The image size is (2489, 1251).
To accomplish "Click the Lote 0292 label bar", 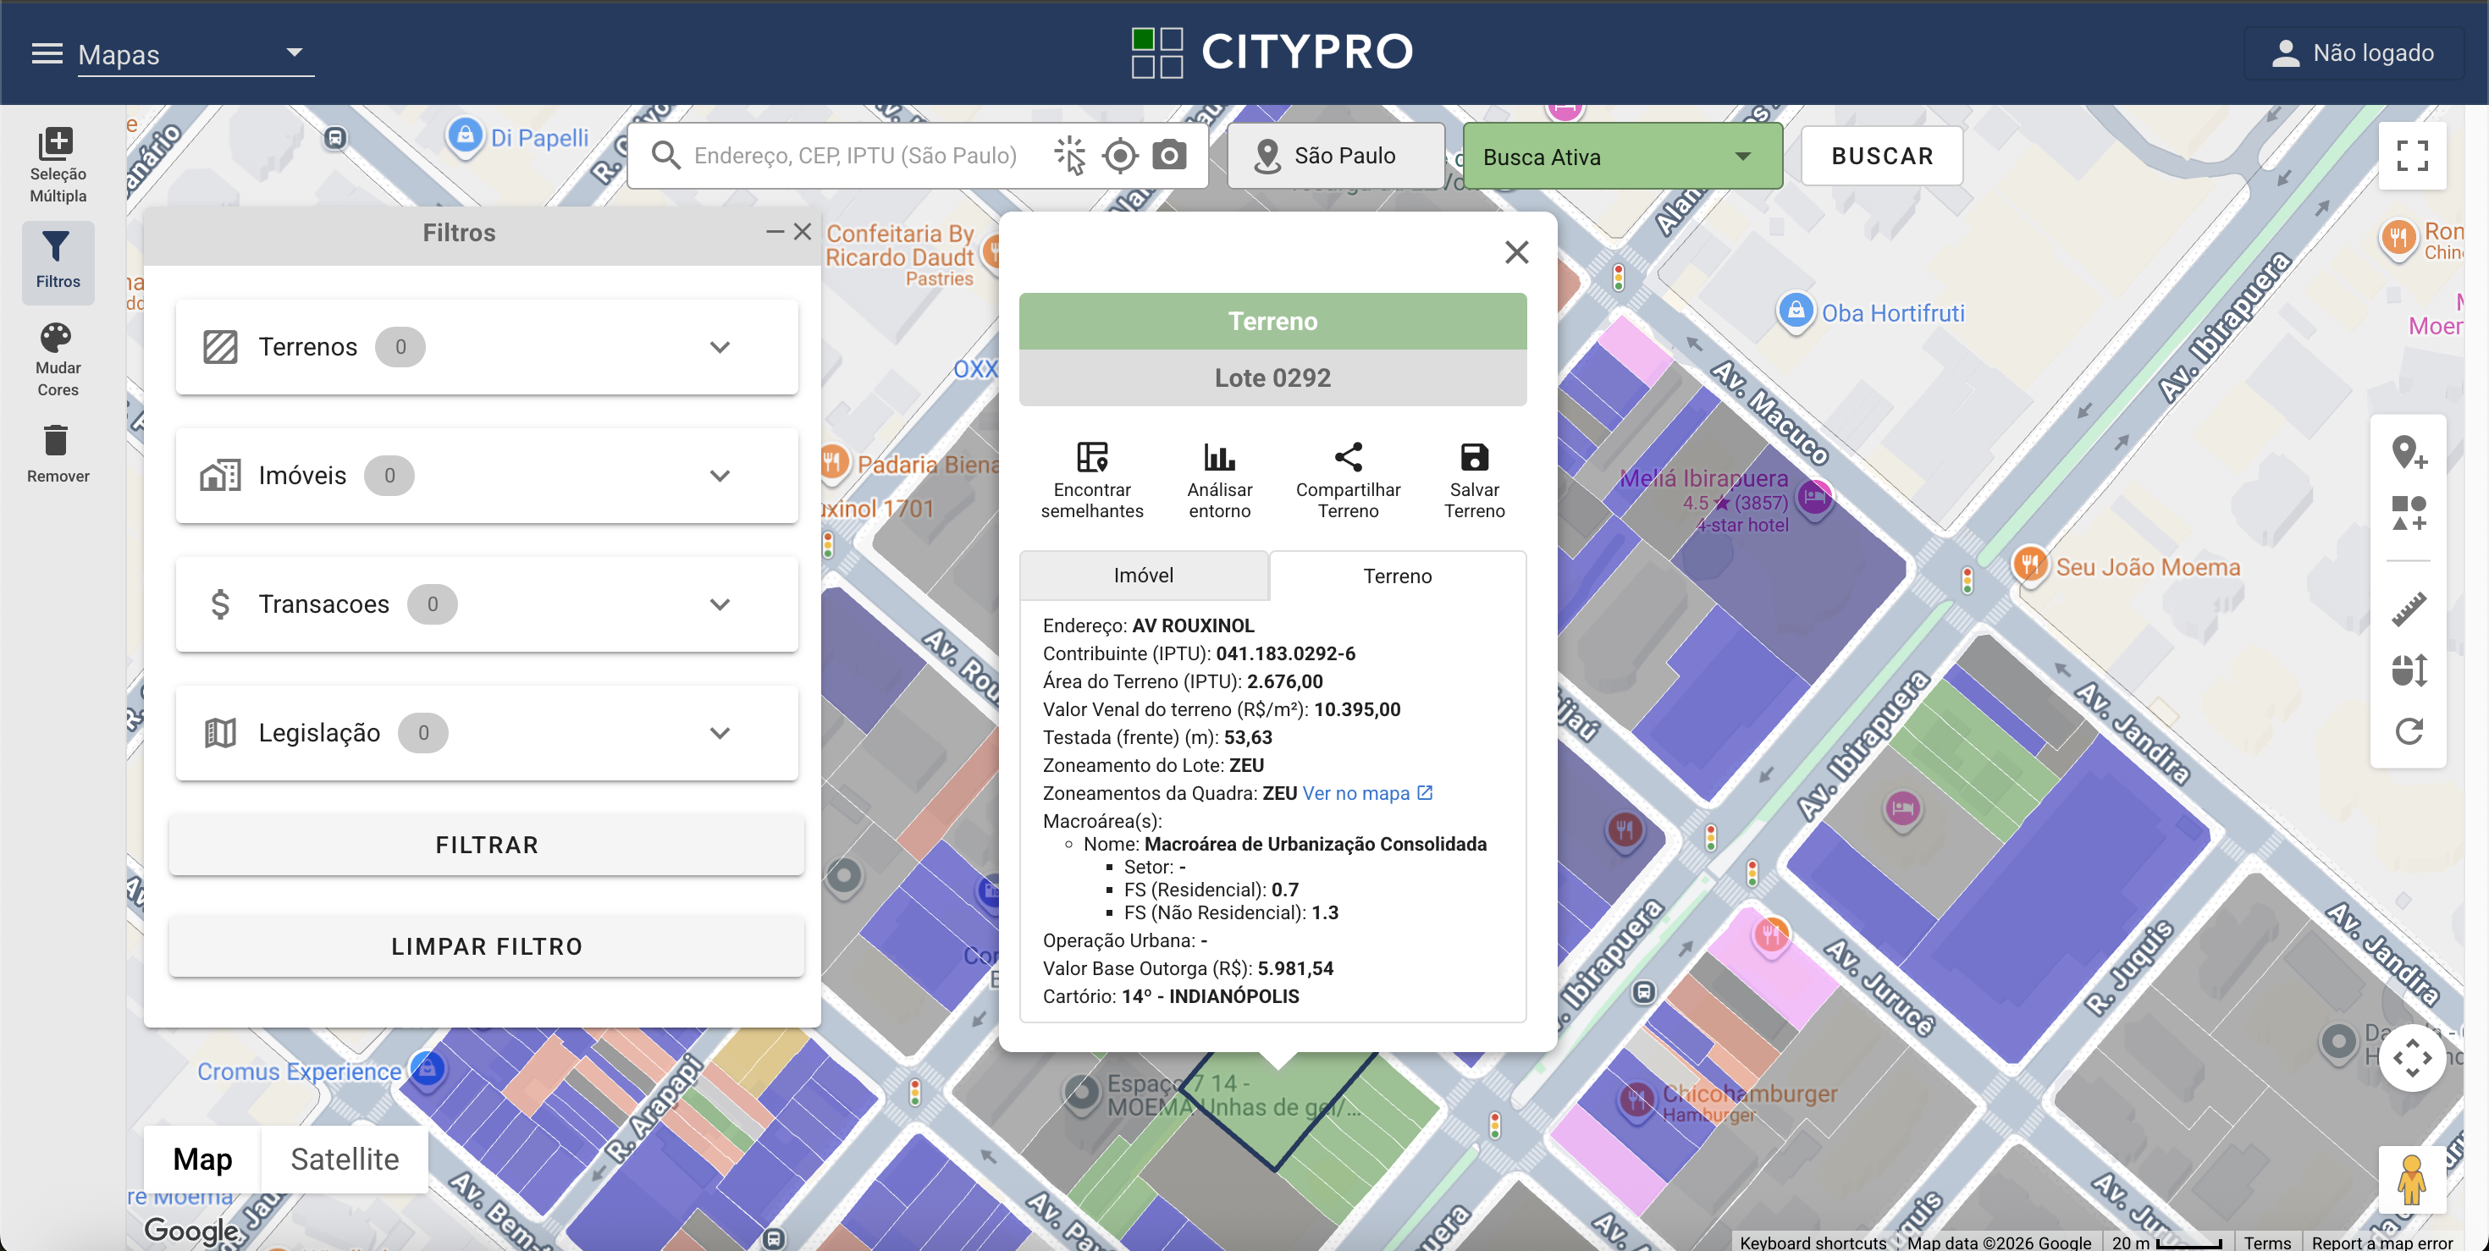I will [1272, 378].
